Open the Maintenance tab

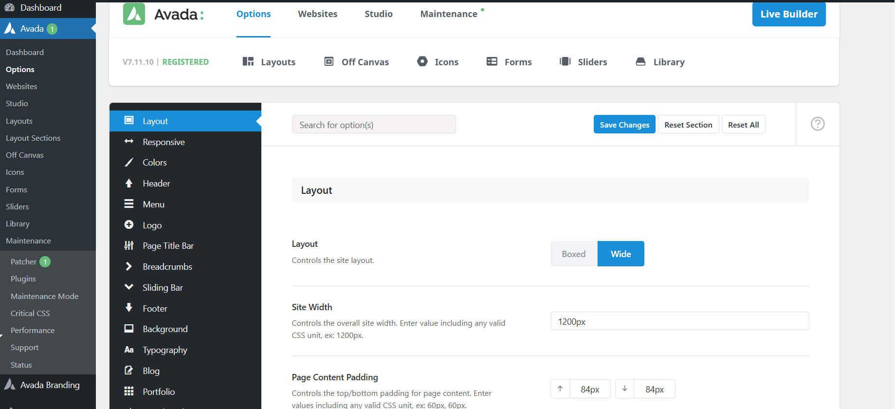click(x=448, y=14)
